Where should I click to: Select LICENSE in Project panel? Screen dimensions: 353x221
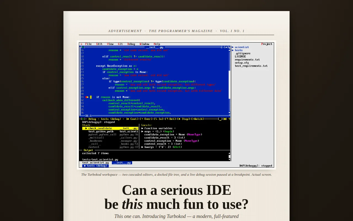tap(240, 56)
